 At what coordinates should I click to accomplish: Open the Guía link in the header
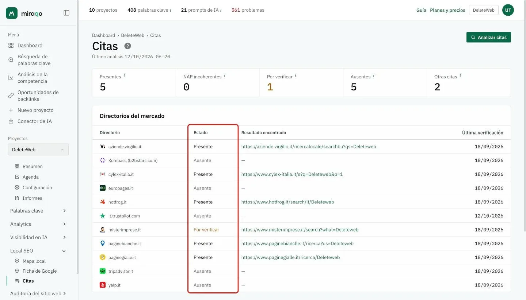click(x=421, y=10)
